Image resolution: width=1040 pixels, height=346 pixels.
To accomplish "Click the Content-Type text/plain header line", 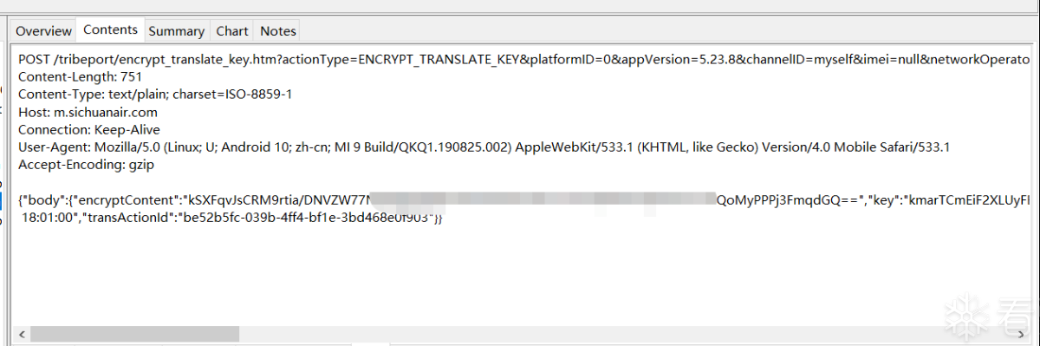I will point(155,94).
